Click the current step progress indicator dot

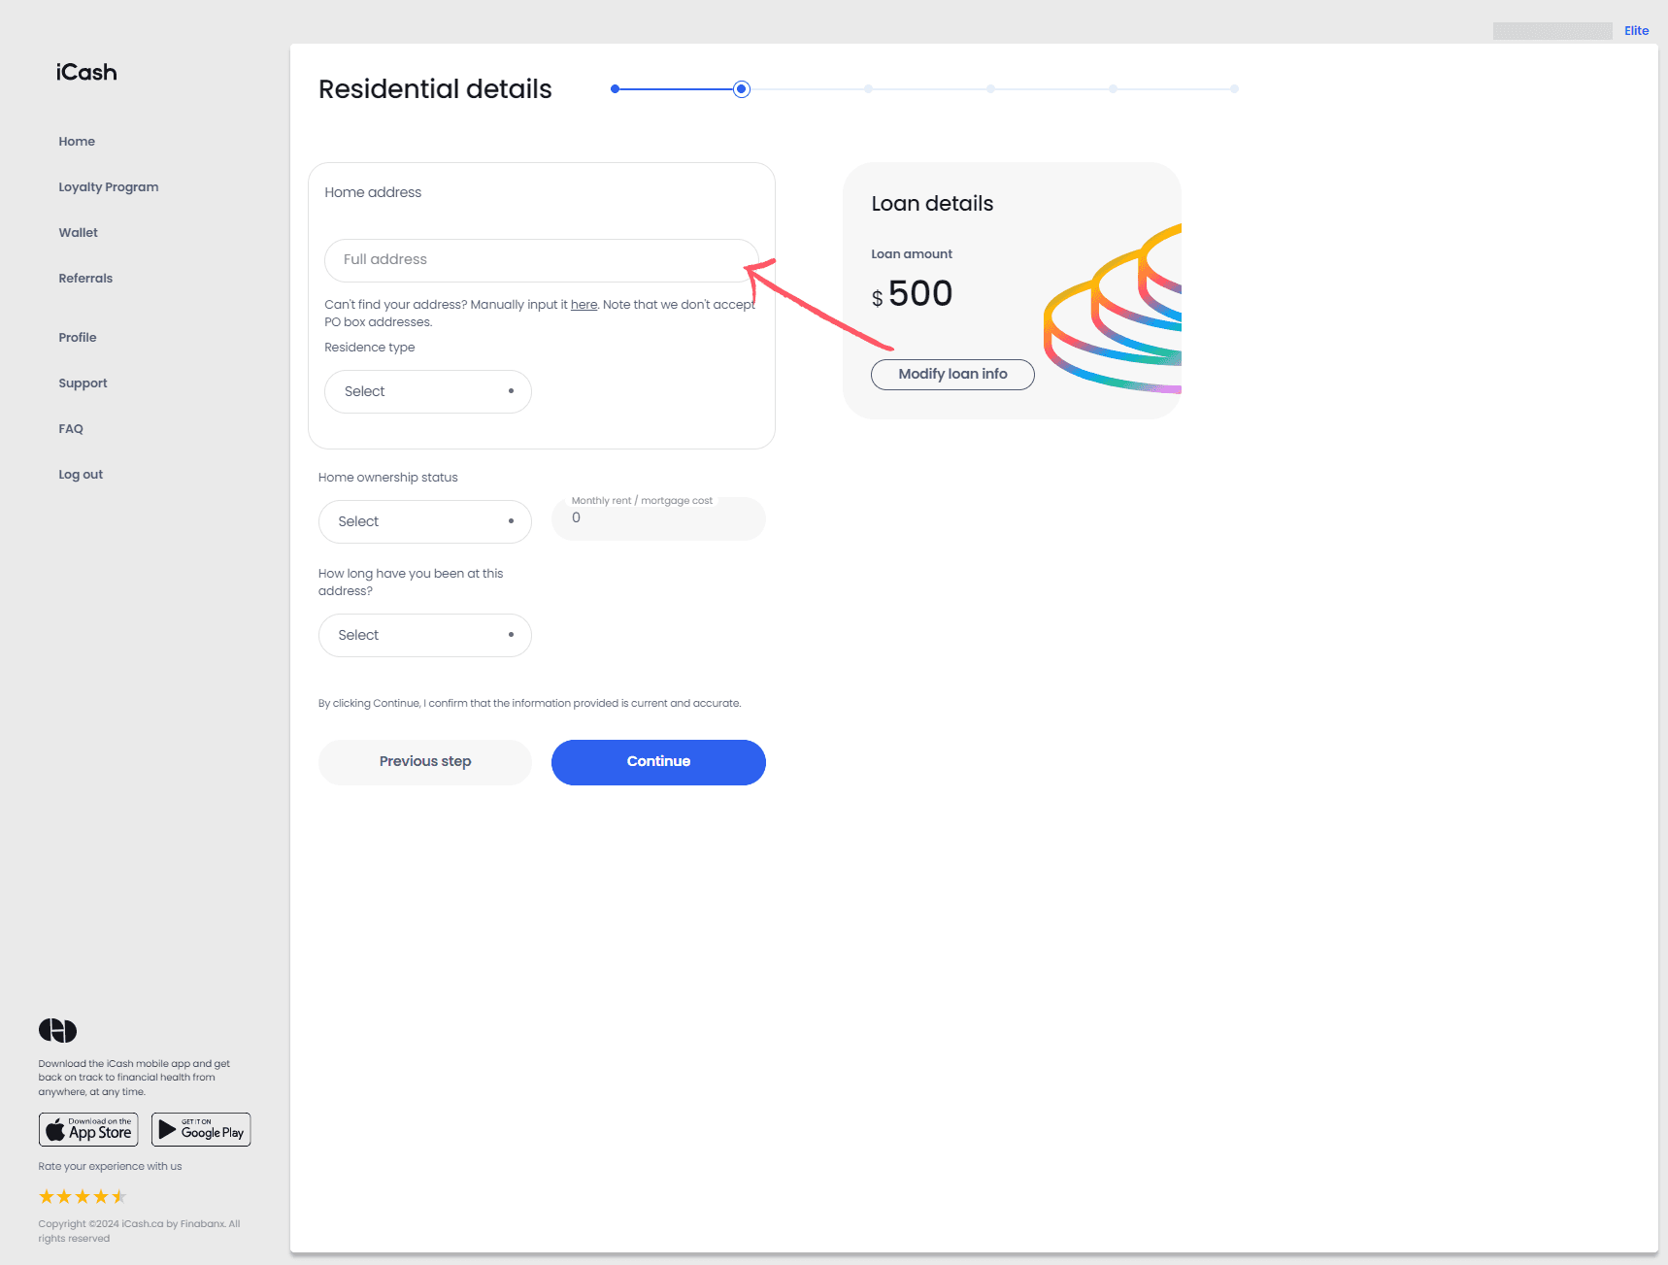tap(742, 89)
